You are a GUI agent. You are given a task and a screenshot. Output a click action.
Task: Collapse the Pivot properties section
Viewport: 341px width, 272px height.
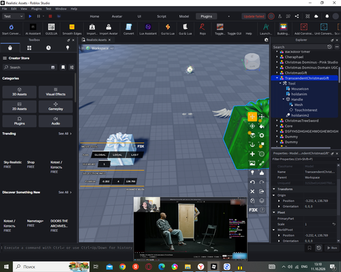point(274,212)
